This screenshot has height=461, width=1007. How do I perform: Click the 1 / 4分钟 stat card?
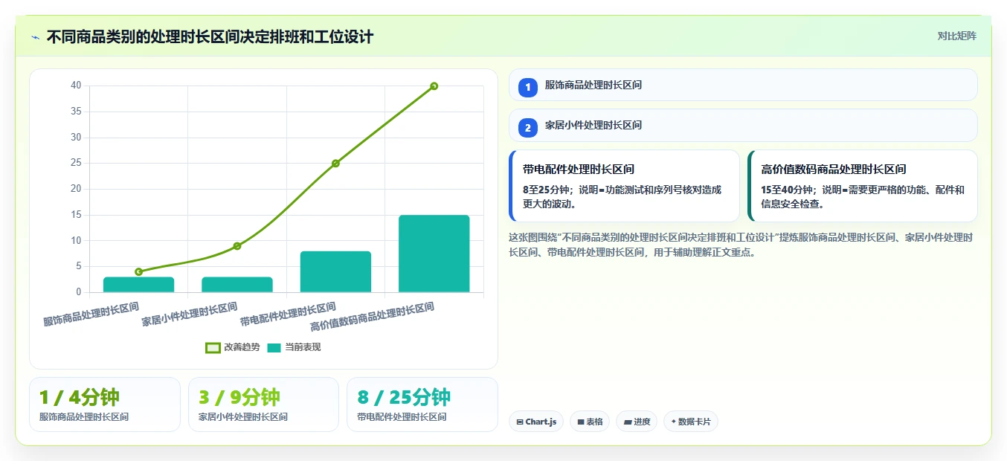tap(105, 404)
